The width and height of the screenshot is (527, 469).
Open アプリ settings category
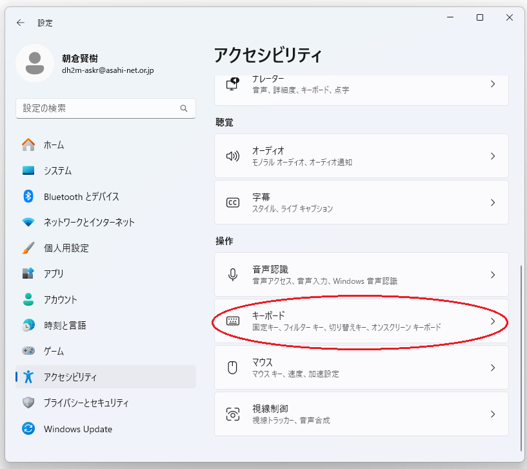point(106,274)
